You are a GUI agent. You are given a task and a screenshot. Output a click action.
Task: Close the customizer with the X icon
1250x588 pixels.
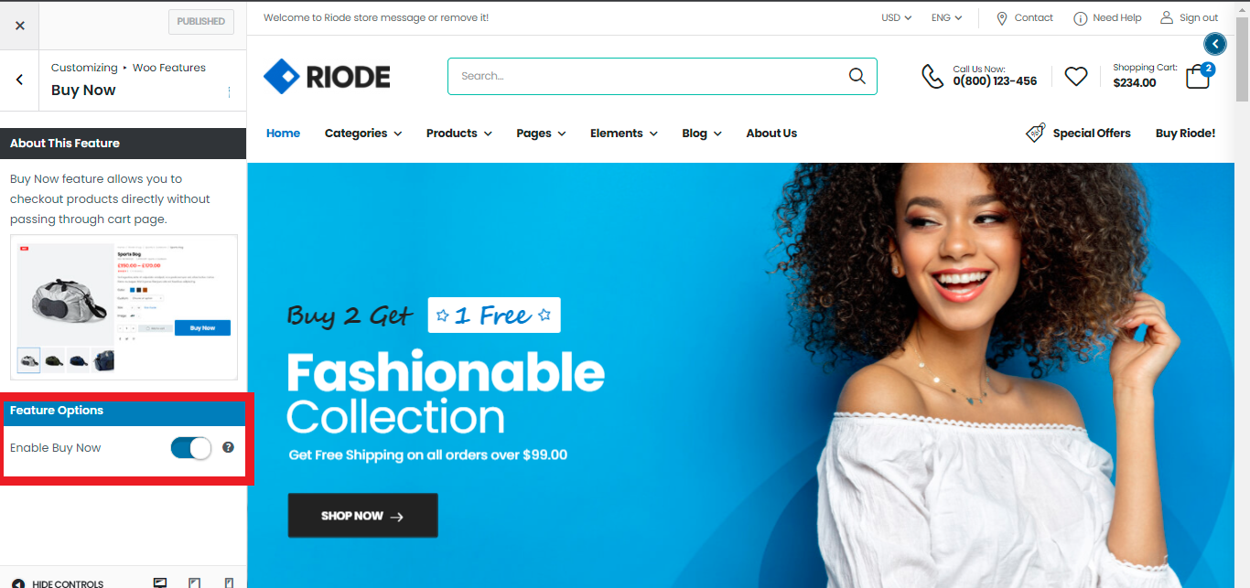[20, 26]
